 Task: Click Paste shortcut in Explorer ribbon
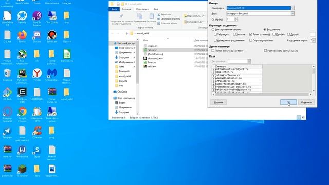[167, 23]
